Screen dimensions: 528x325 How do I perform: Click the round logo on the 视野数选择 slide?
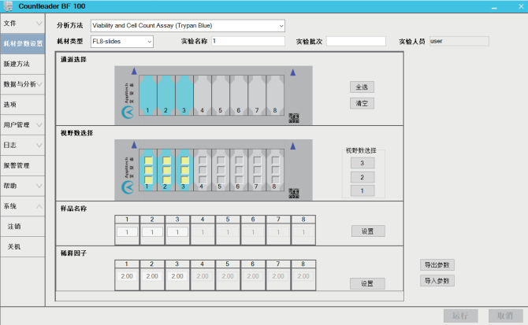click(128, 187)
